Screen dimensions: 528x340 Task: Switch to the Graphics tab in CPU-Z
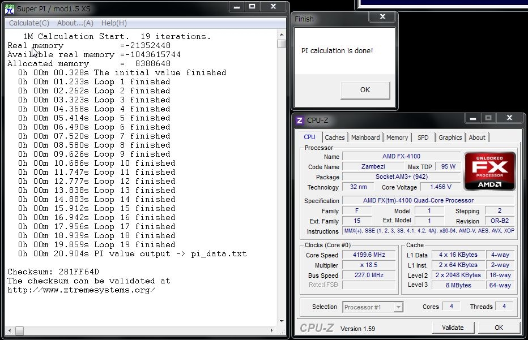click(450, 137)
